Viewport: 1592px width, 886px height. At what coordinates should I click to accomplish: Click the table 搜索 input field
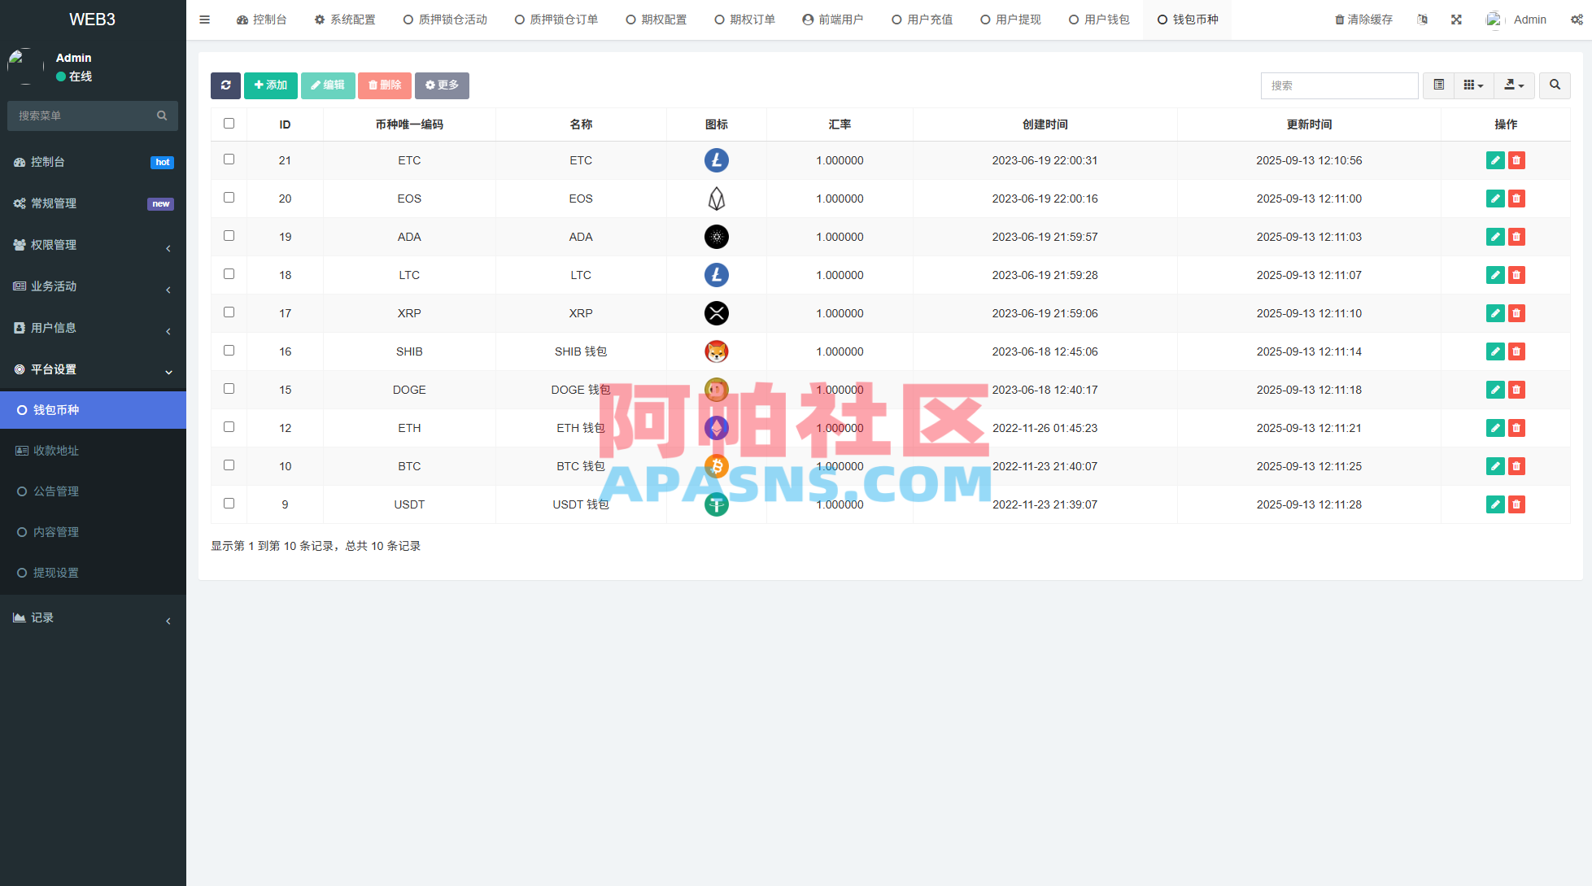click(x=1339, y=85)
